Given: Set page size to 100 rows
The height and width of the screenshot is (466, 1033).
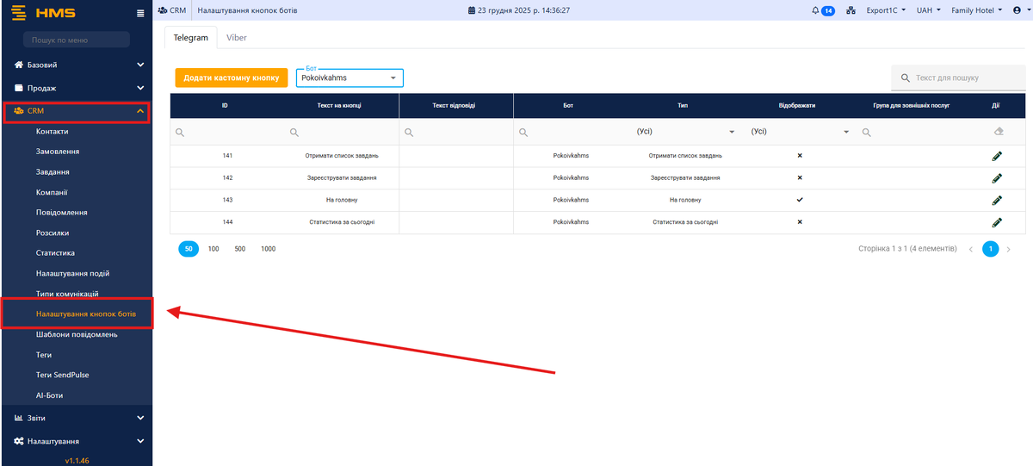Looking at the screenshot, I should [213, 248].
